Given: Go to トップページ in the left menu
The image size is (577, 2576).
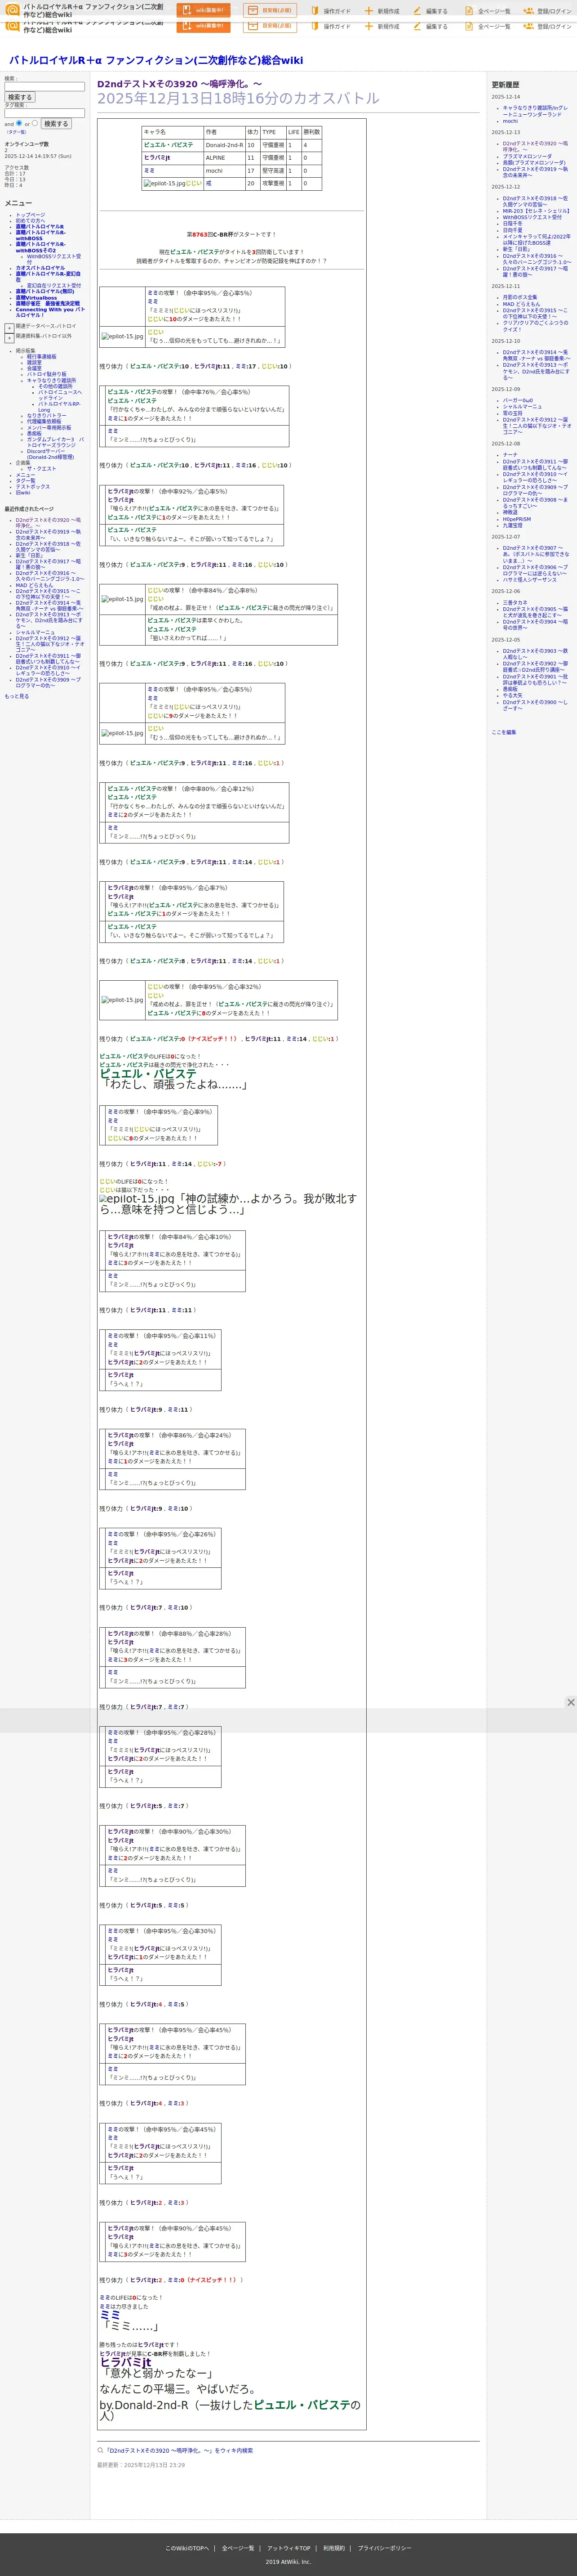Looking at the screenshot, I should coord(30,215).
